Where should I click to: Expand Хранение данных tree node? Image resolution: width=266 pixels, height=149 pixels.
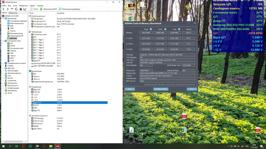click(x=3, y=73)
